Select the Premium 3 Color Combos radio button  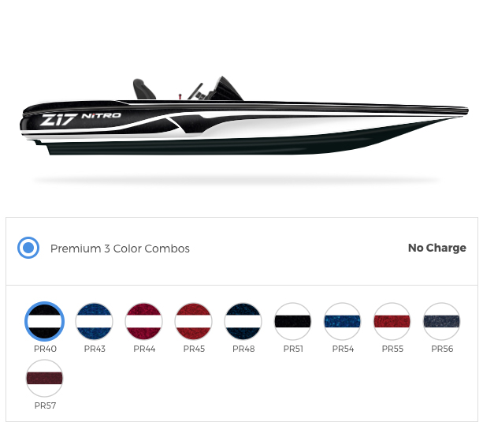[28, 248]
